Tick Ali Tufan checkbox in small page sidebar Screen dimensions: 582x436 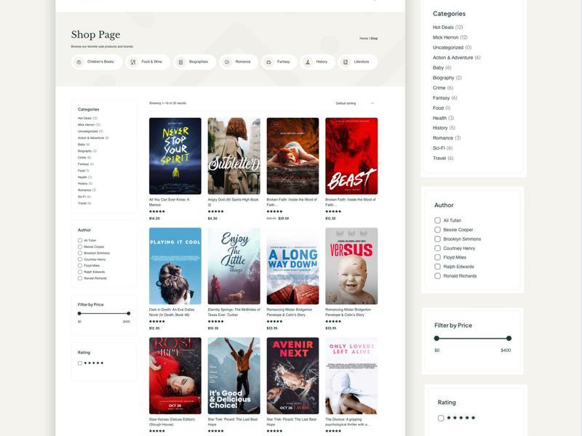tap(80, 241)
